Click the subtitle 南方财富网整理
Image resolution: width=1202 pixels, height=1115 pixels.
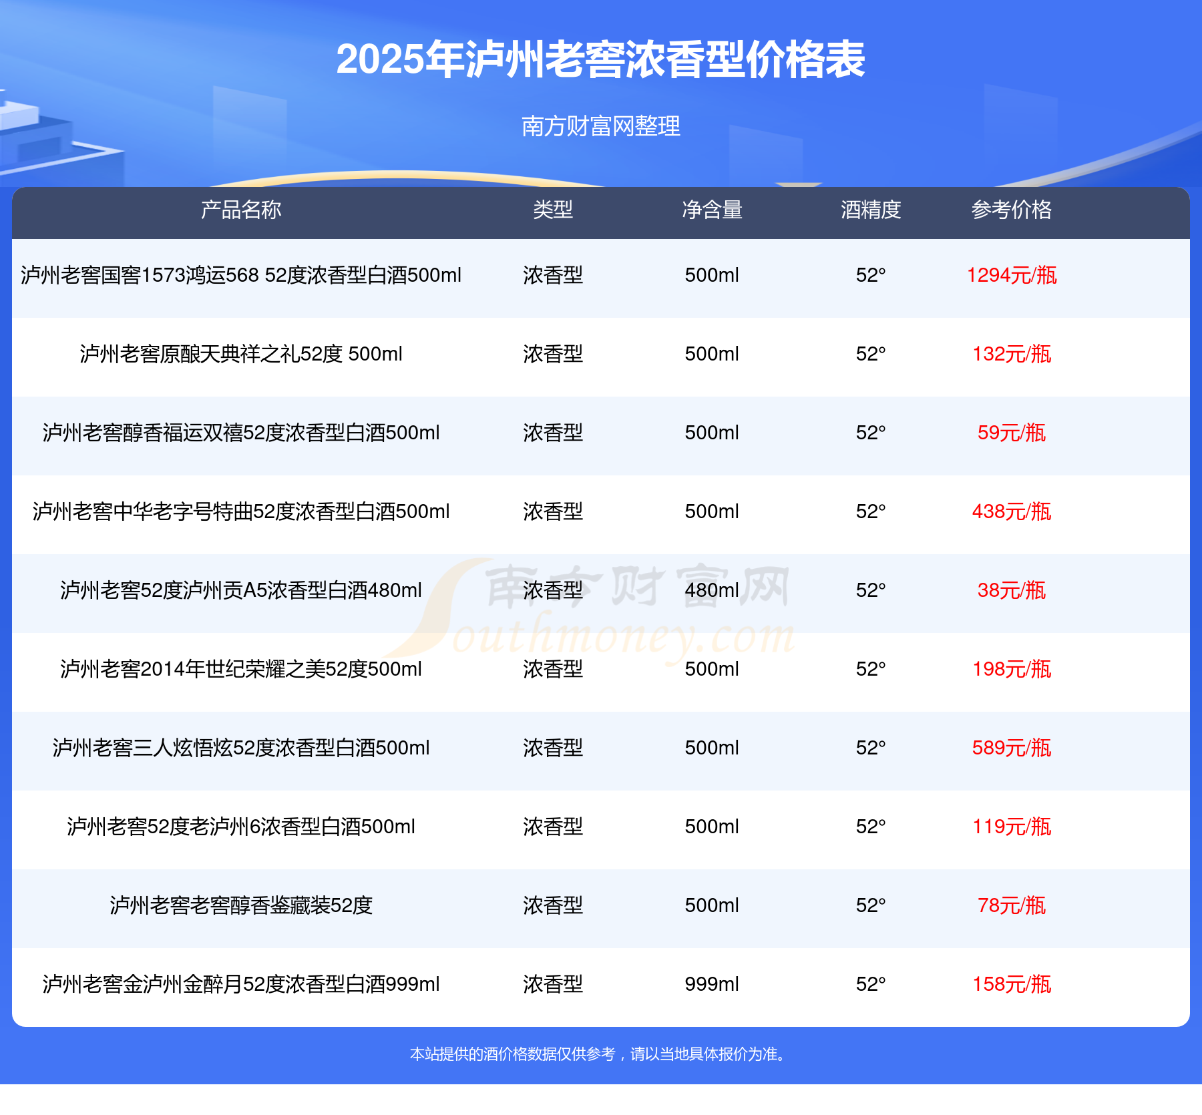coord(600,126)
